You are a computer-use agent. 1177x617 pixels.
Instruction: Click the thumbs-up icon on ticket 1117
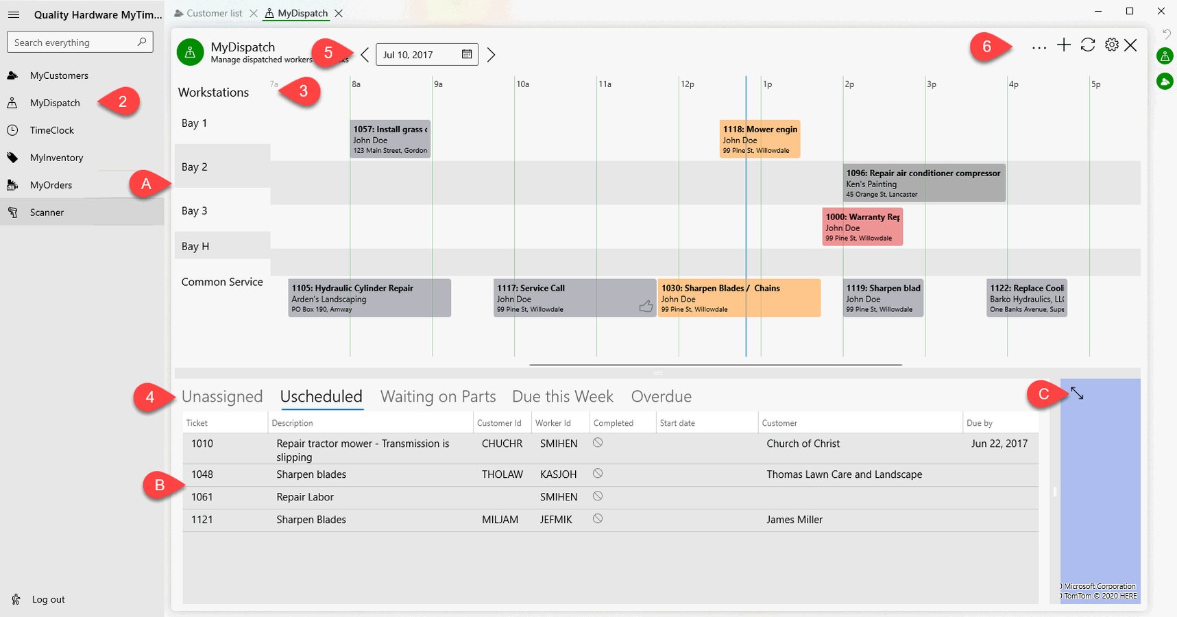[645, 306]
